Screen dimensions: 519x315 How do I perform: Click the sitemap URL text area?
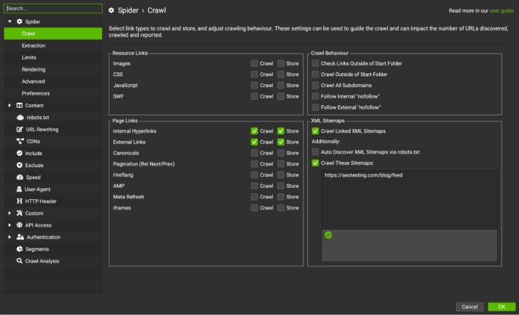coord(409,199)
